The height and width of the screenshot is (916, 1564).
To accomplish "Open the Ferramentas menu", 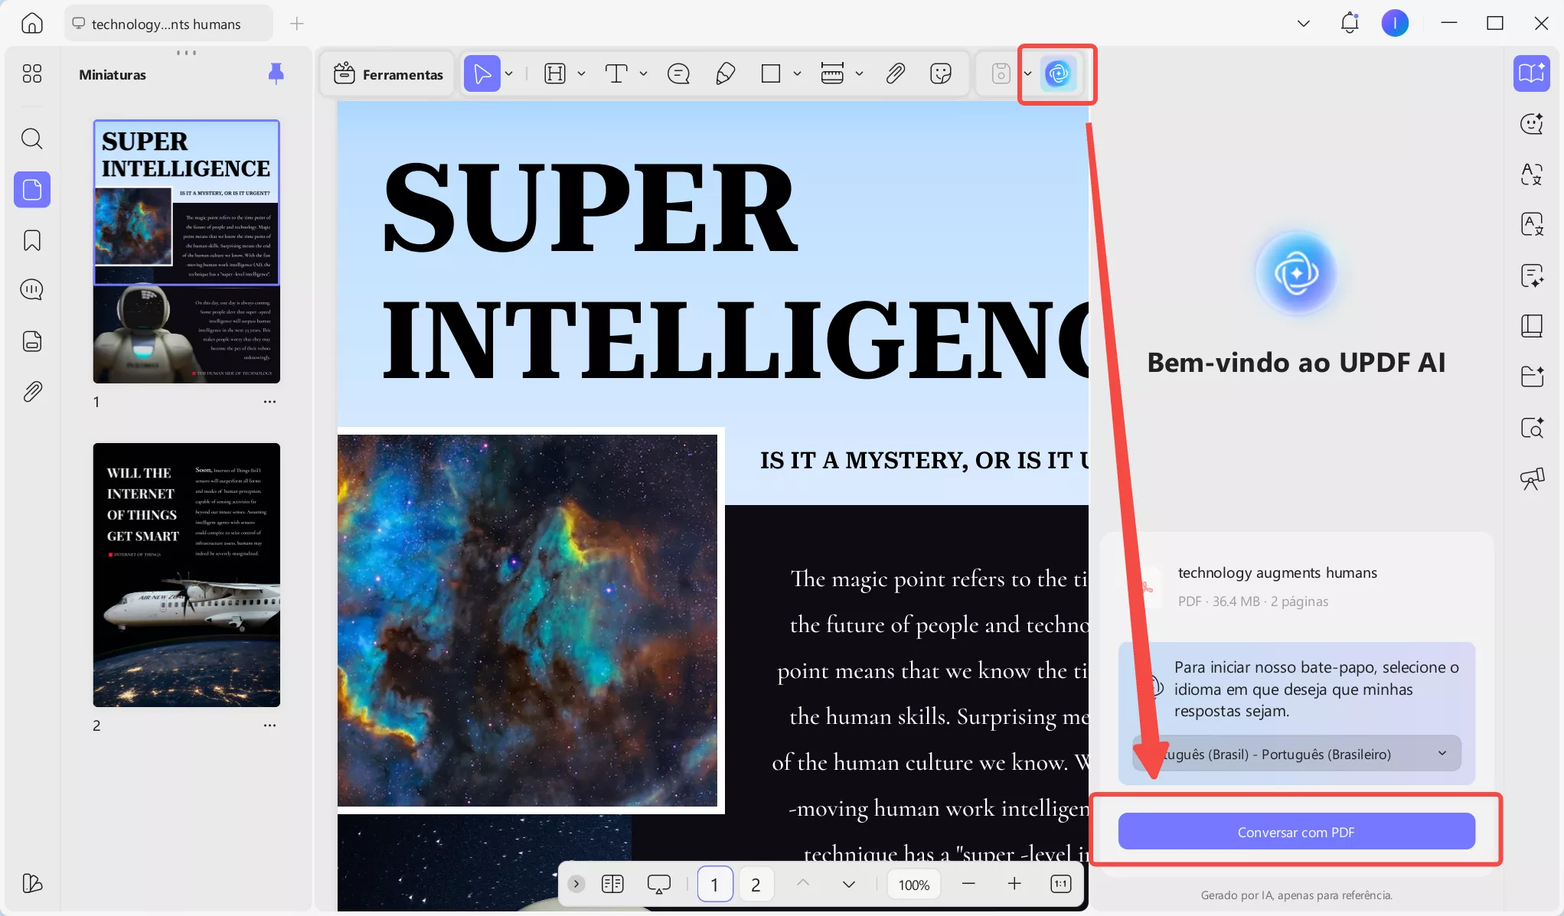I will pyautogui.click(x=388, y=74).
